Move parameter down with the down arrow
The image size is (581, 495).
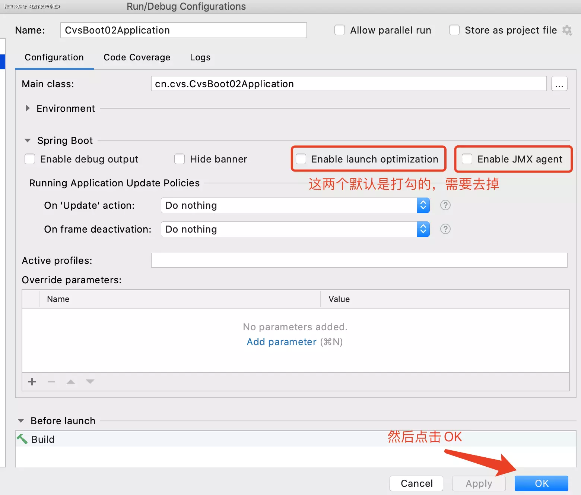pyautogui.click(x=90, y=382)
